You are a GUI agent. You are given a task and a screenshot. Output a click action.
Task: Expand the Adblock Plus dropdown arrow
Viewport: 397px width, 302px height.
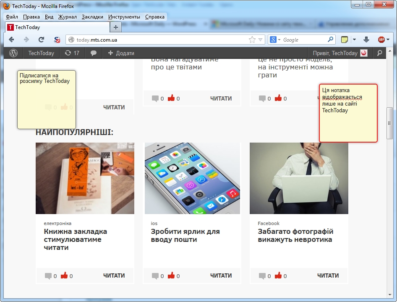coord(388,40)
